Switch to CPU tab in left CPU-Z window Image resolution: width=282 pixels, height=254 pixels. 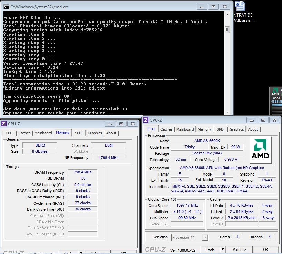tap(9, 133)
